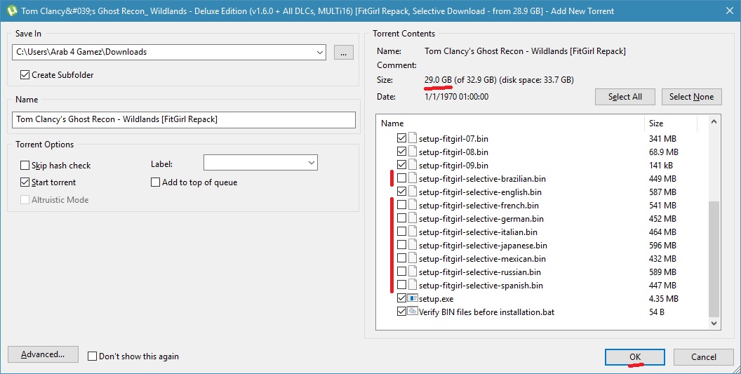Click the italian.bin file icon
This screenshot has width=741, height=374.
[413, 232]
